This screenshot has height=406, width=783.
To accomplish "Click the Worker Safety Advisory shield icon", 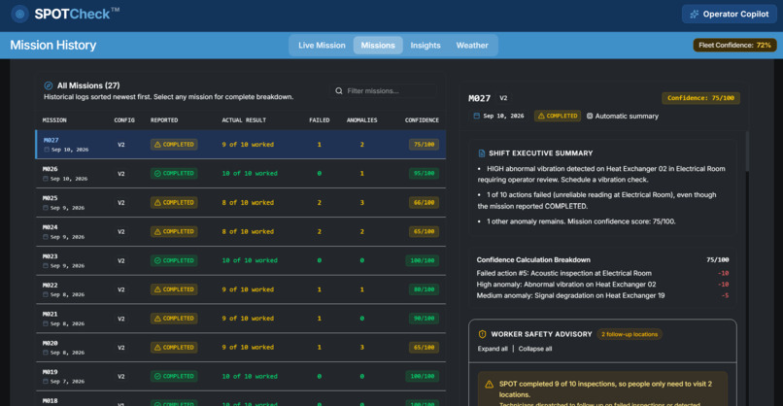I will coord(483,334).
